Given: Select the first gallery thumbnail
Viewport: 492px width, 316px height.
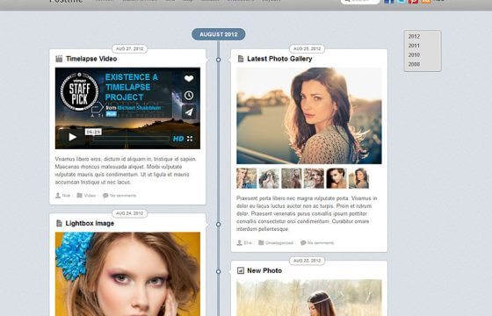Looking at the screenshot, I should pos(246,178).
